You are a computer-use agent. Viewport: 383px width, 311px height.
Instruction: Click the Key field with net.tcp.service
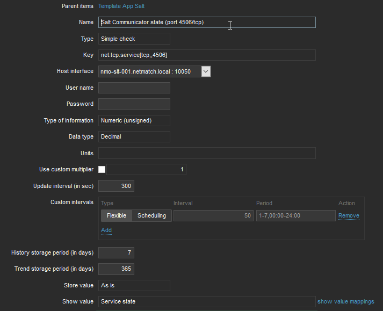[x=207, y=55]
